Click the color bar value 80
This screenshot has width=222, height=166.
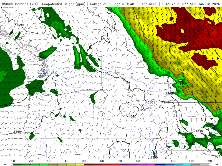[138, 161]
